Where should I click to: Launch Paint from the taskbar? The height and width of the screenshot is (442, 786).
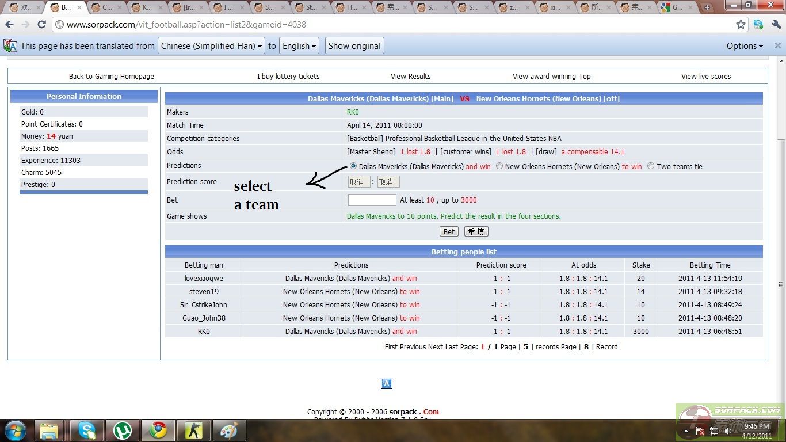click(229, 430)
